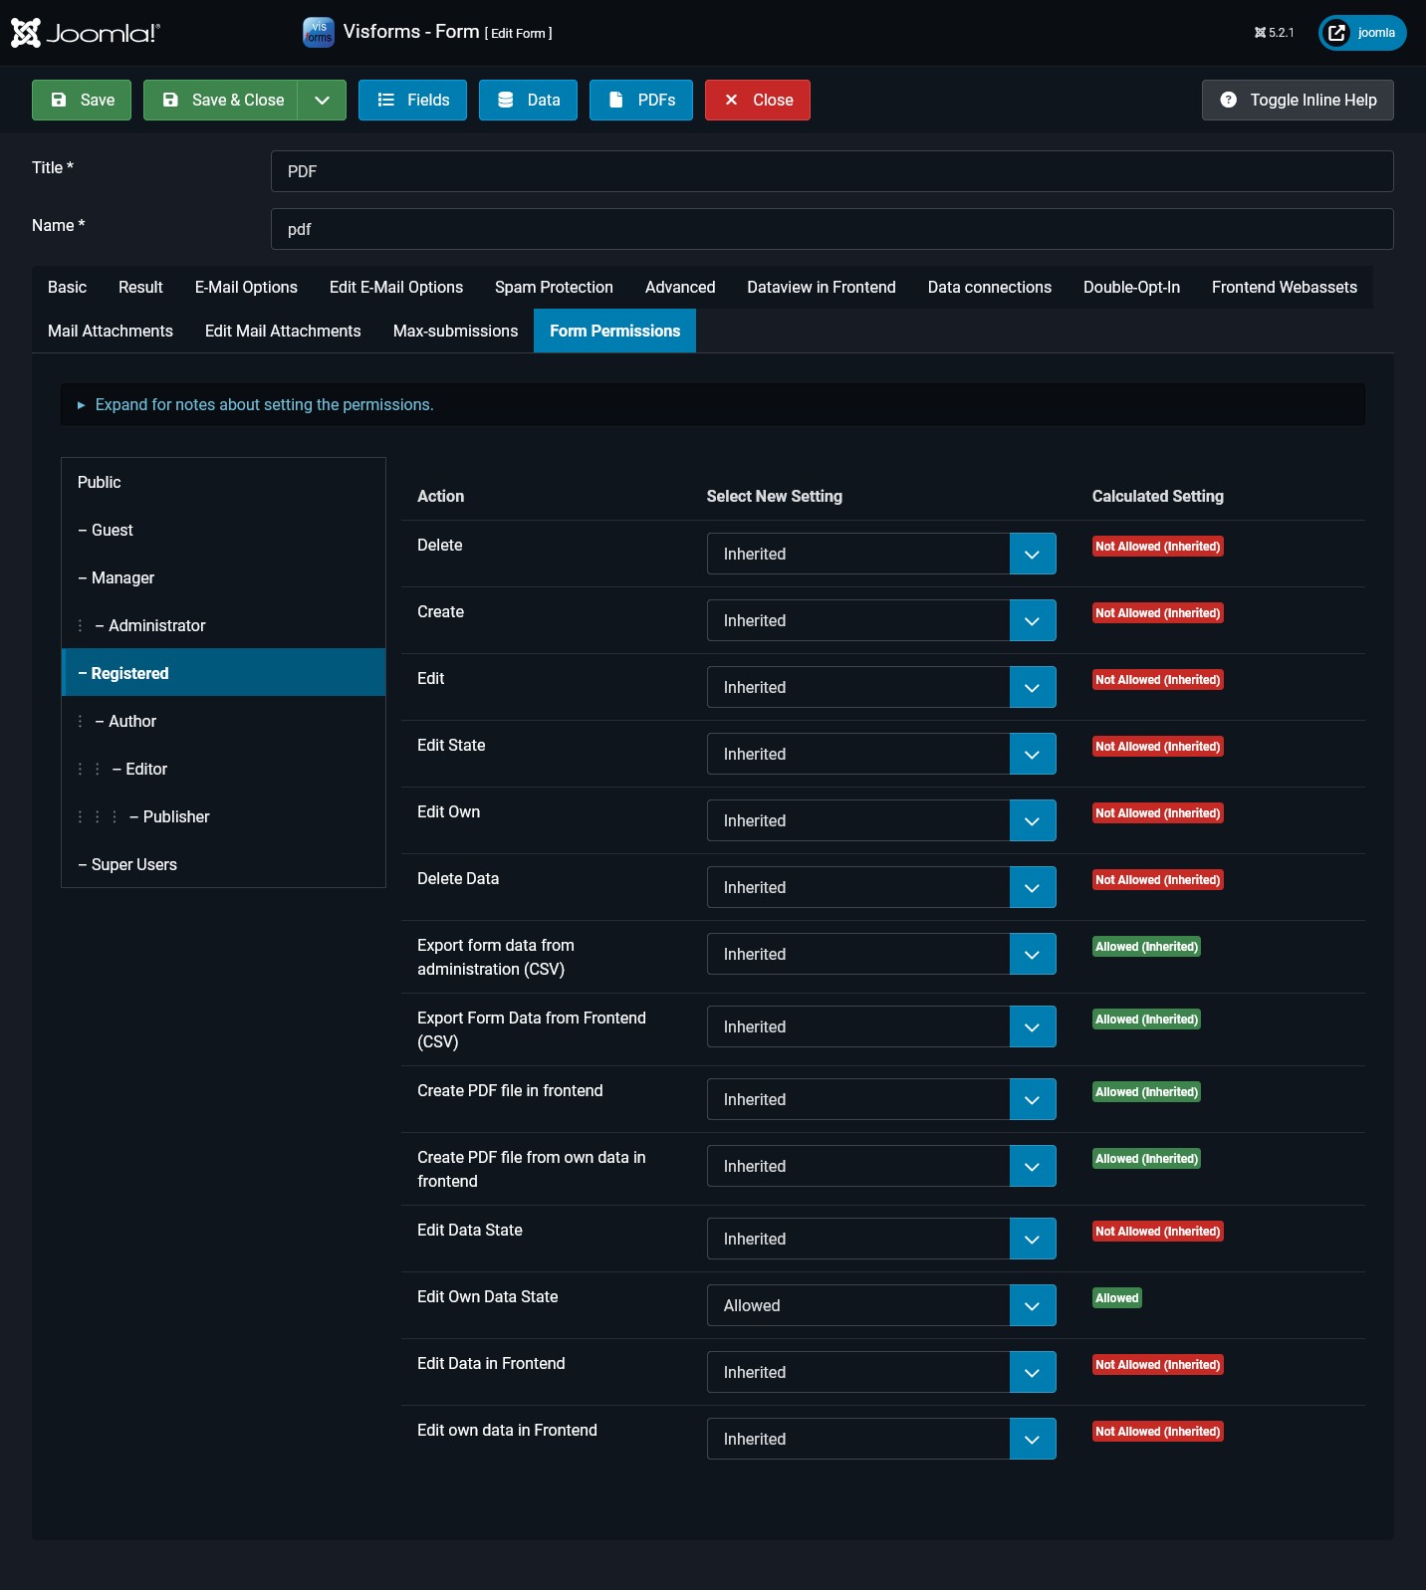
Task: Open the Edit Own permission dropdown
Action: (881, 820)
